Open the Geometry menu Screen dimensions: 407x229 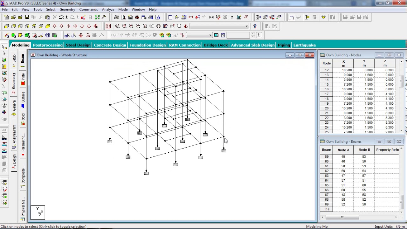click(67, 10)
